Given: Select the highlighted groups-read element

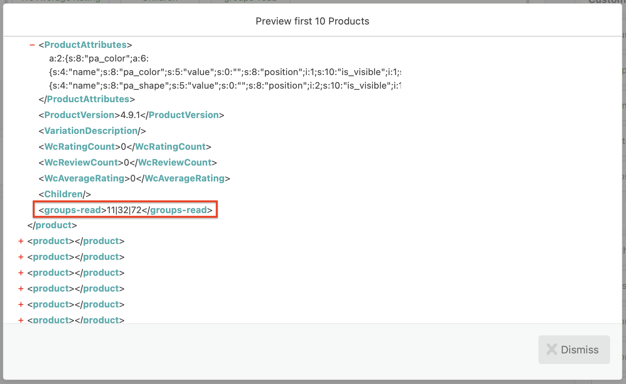Looking at the screenshot, I should pyautogui.click(x=125, y=210).
